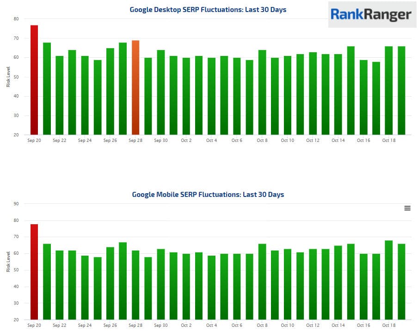Click the mobile chart bar above Sep 24
Viewport: 418px width, 331px height.
pos(85,288)
